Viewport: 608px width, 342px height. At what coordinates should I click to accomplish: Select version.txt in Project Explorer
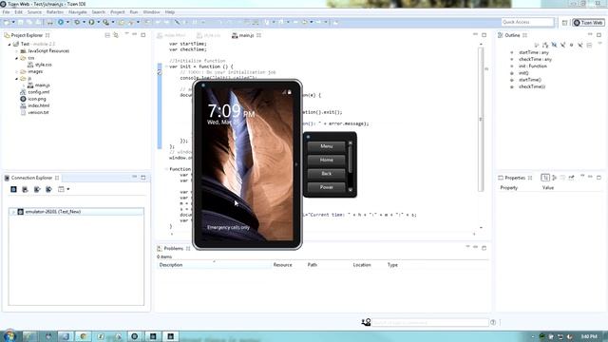(x=38, y=112)
